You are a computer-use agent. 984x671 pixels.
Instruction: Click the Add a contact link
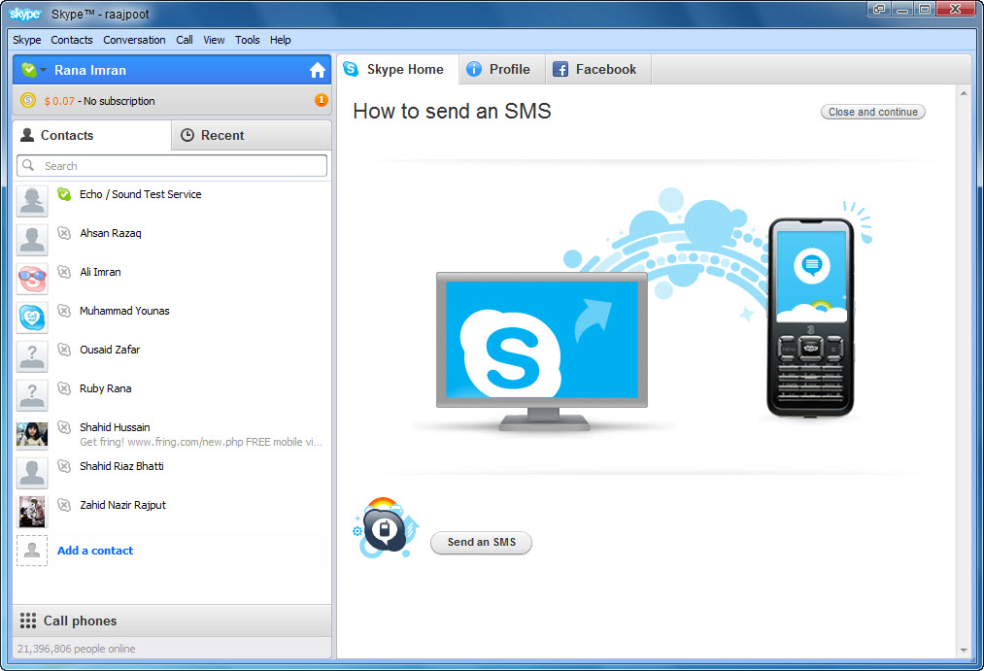(95, 551)
